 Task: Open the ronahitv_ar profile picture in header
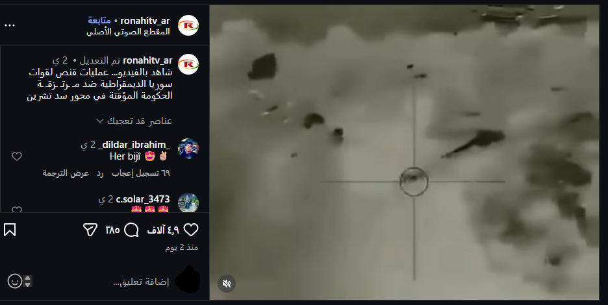click(x=188, y=25)
